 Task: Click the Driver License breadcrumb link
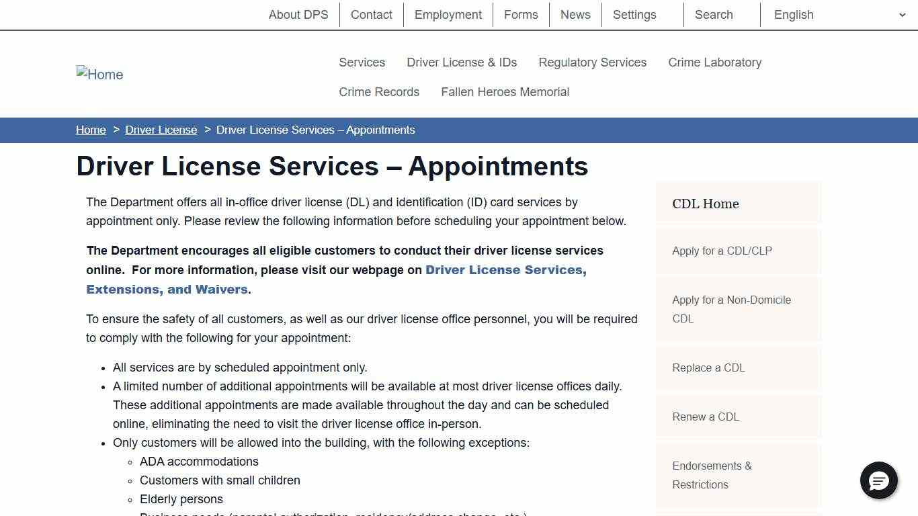tap(161, 130)
